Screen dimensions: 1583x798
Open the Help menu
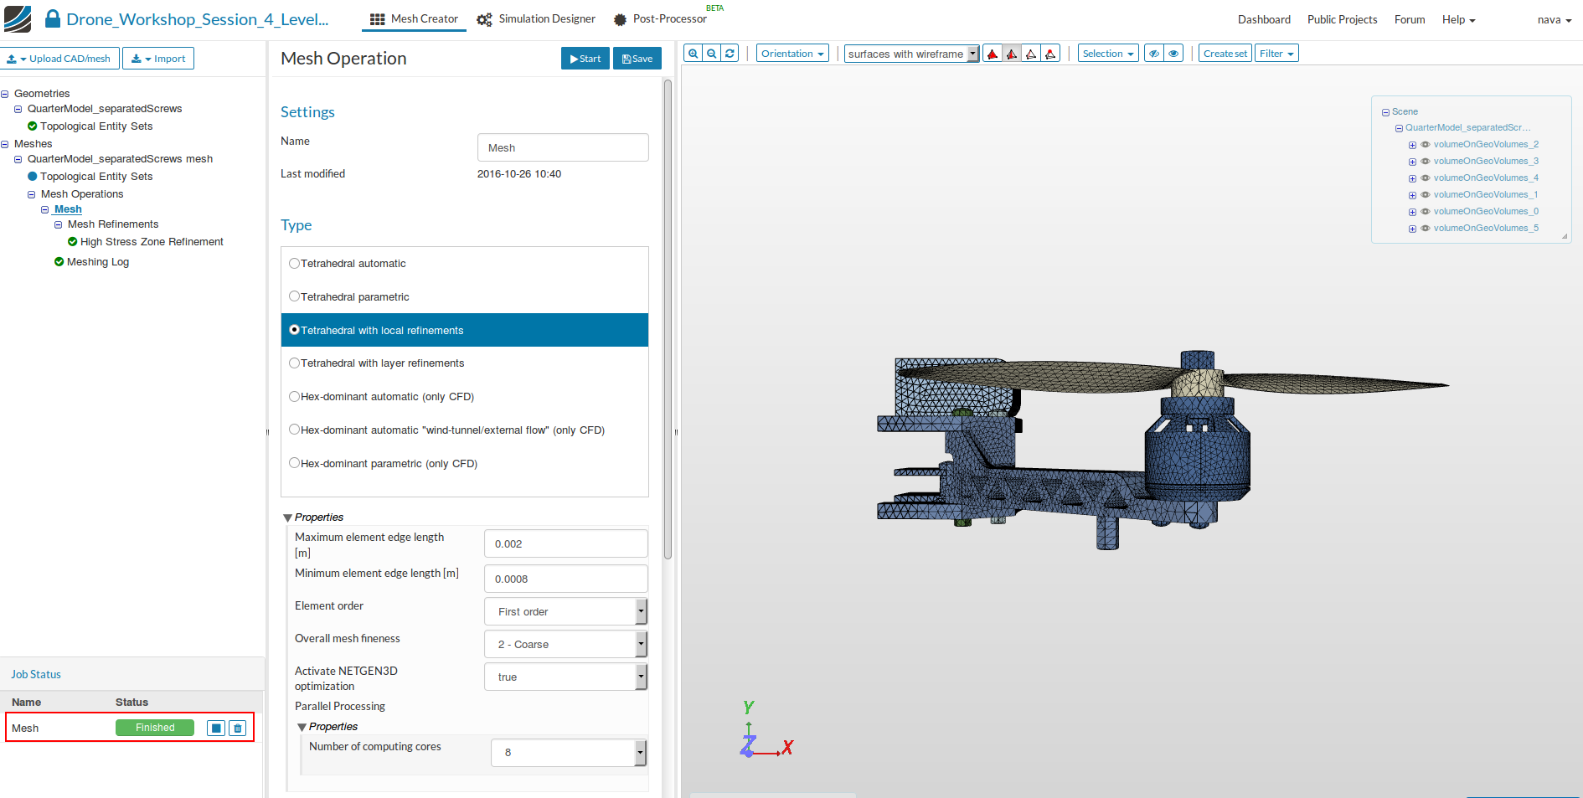(1458, 20)
